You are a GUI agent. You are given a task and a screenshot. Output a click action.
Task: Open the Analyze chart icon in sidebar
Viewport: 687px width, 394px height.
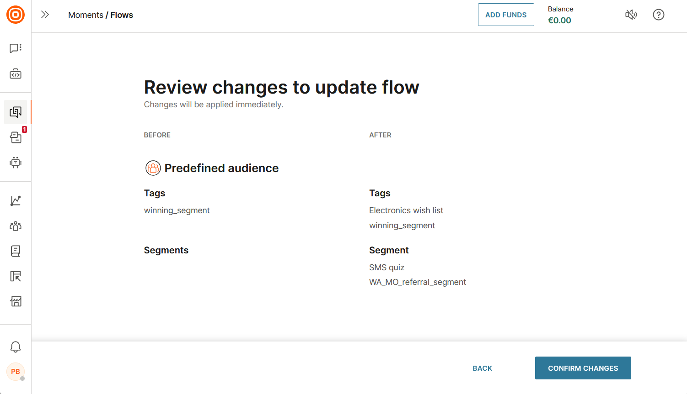(16, 201)
